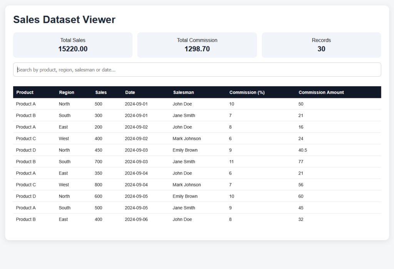Sort by the Commission (%) column header
Viewport: 394px width, 269px height.
[x=247, y=92]
